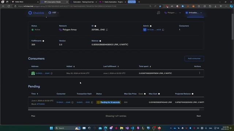Open the Polygon network selector dropdown

(x=173, y=13)
